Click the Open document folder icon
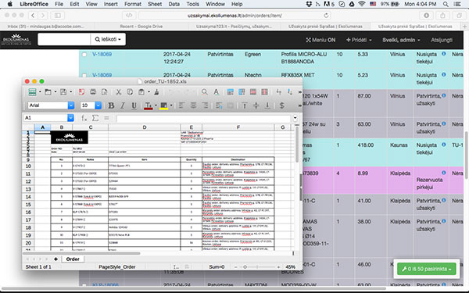This screenshot has width=469, height=293. click(48, 92)
